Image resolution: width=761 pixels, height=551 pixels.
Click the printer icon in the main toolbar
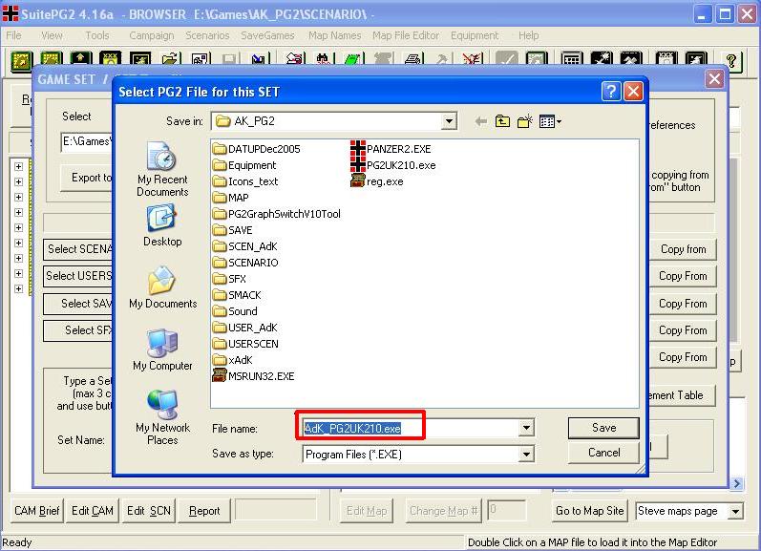click(413, 60)
